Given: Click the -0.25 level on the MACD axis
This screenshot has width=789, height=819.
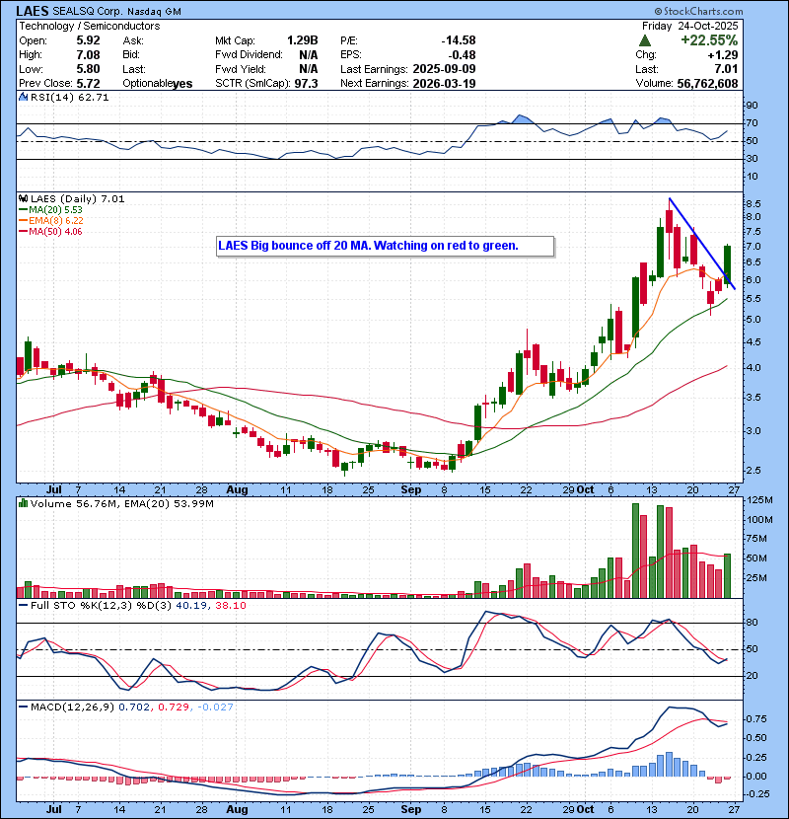Looking at the screenshot, I should click(757, 794).
